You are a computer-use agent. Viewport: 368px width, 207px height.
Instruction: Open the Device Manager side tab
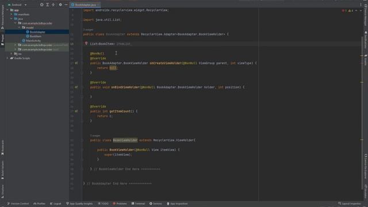tap(366, 16)
